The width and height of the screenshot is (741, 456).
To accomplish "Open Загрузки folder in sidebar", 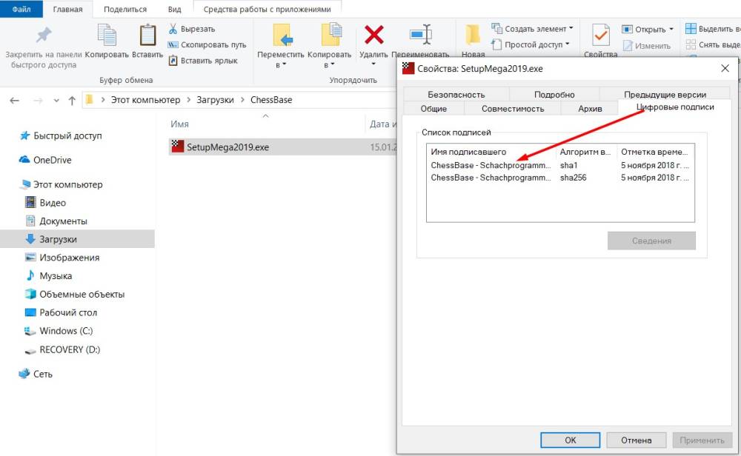I will 58,239.
